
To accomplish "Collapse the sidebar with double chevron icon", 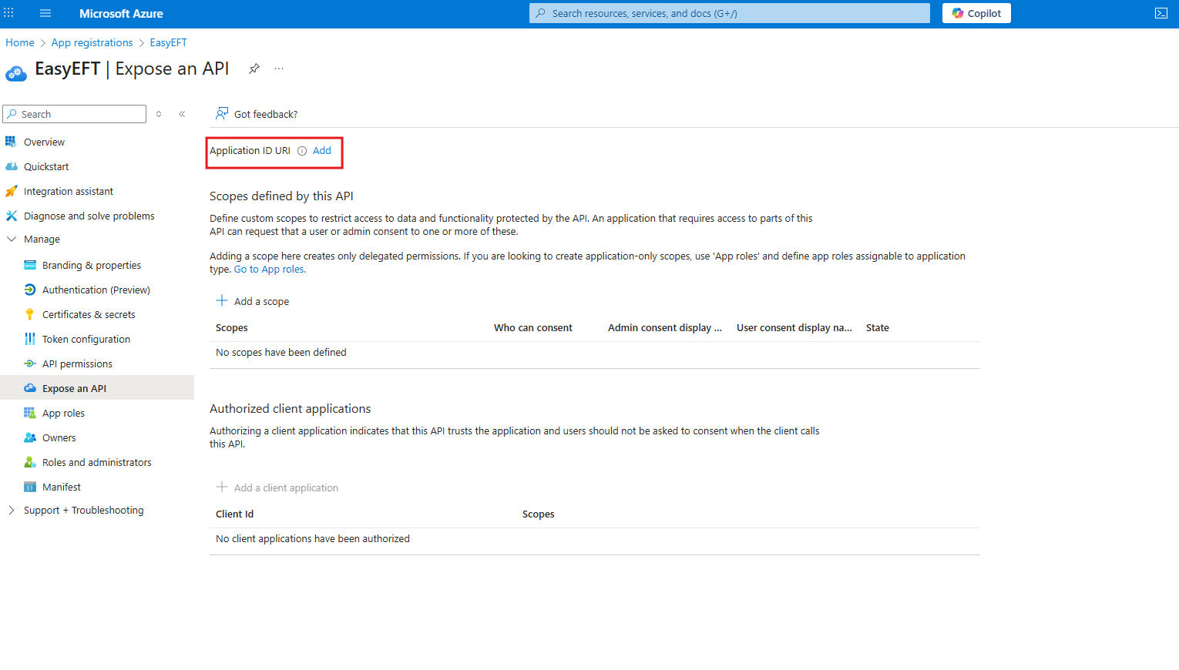I will tap(182, 114).
